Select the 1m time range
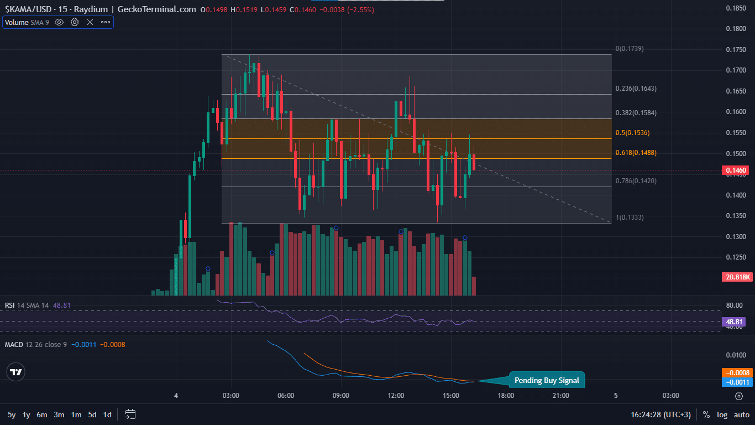 coord(76,414)
